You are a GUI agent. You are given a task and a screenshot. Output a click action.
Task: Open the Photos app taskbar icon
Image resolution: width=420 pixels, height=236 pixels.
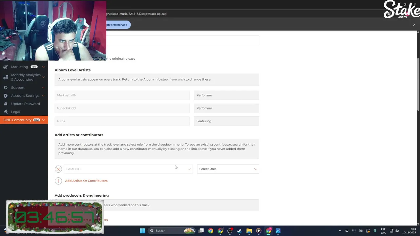pos(278,231)
